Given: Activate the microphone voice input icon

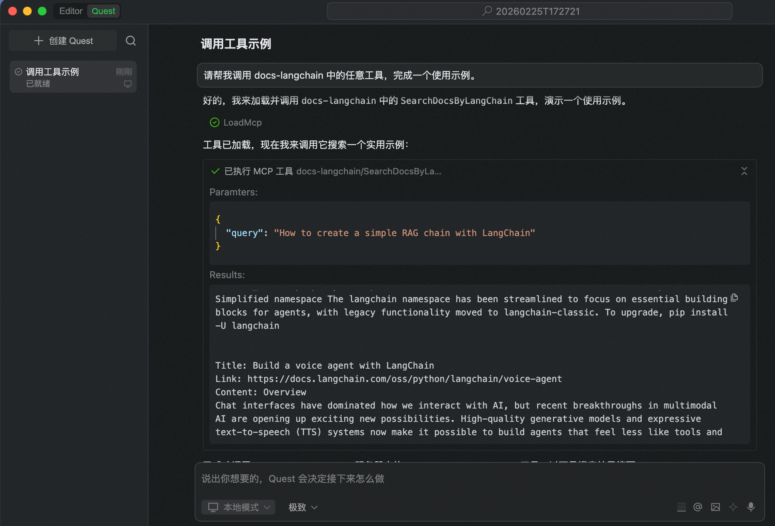Looking at the screenshot, I should [x=751, y=507].
